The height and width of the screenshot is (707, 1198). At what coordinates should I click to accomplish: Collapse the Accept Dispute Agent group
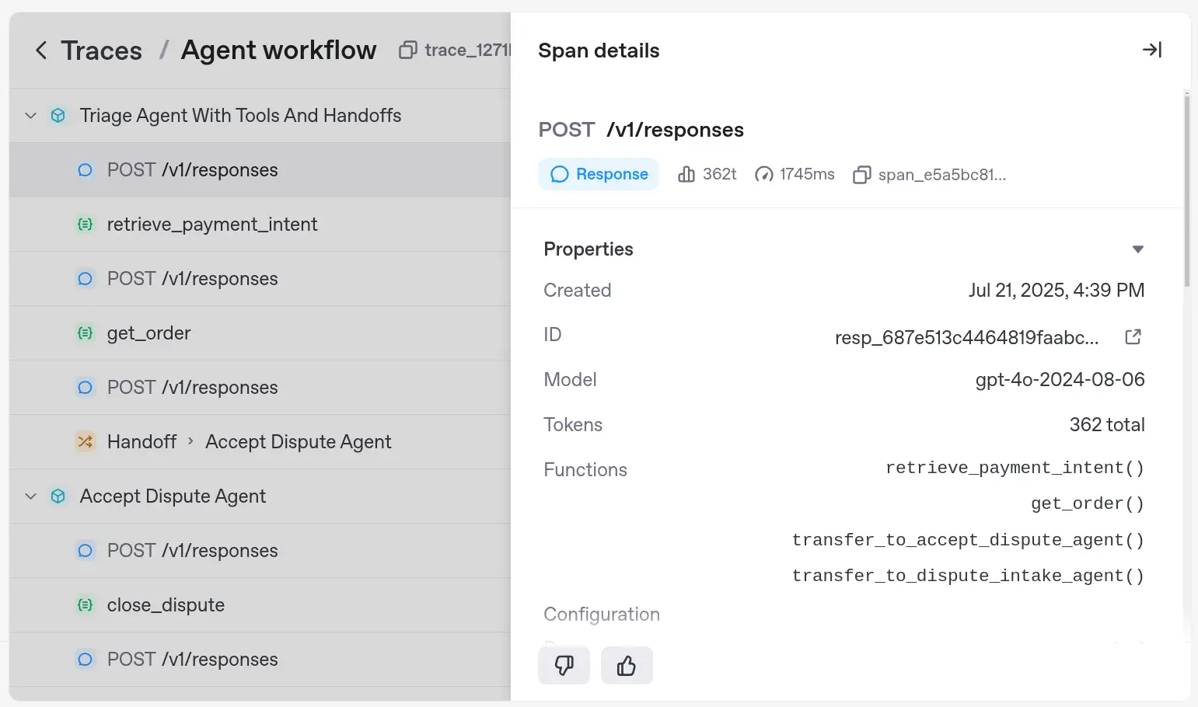tap(30, 496)
